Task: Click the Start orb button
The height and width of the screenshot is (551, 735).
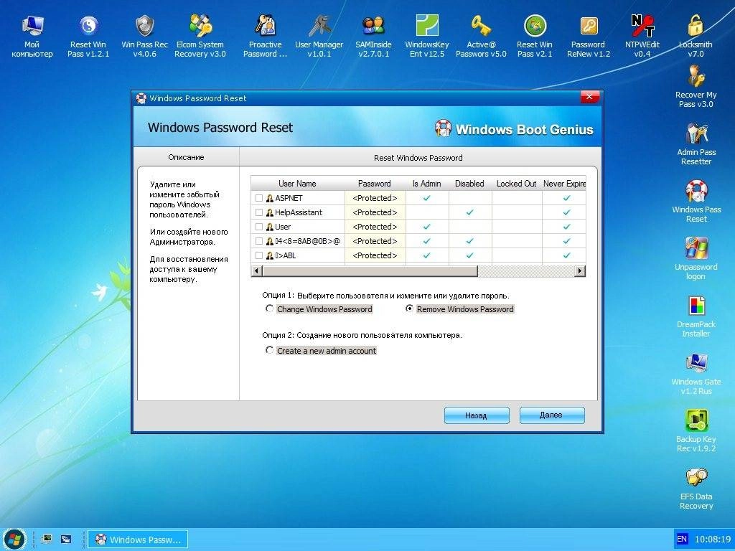Action: 14,540
